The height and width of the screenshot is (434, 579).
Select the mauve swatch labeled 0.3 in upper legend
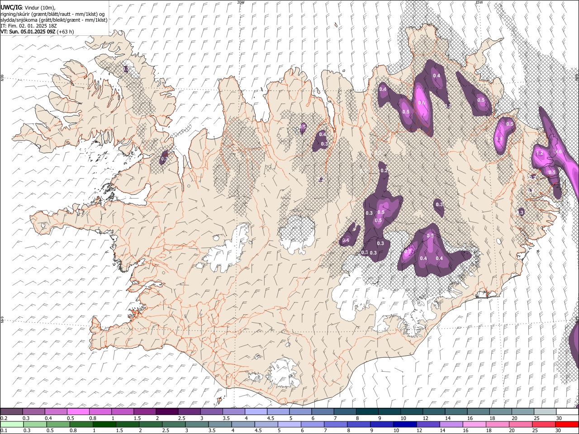pos(33,412)
